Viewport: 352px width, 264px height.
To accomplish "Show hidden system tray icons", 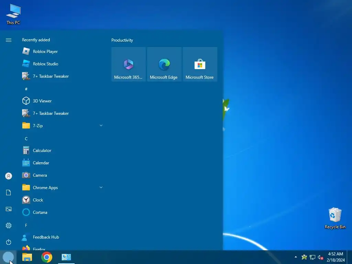I will coord(296,257).
